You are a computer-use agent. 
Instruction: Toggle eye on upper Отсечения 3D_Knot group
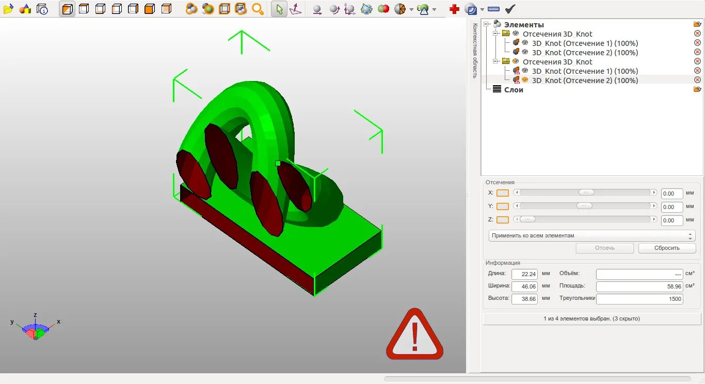pos(516,34)
